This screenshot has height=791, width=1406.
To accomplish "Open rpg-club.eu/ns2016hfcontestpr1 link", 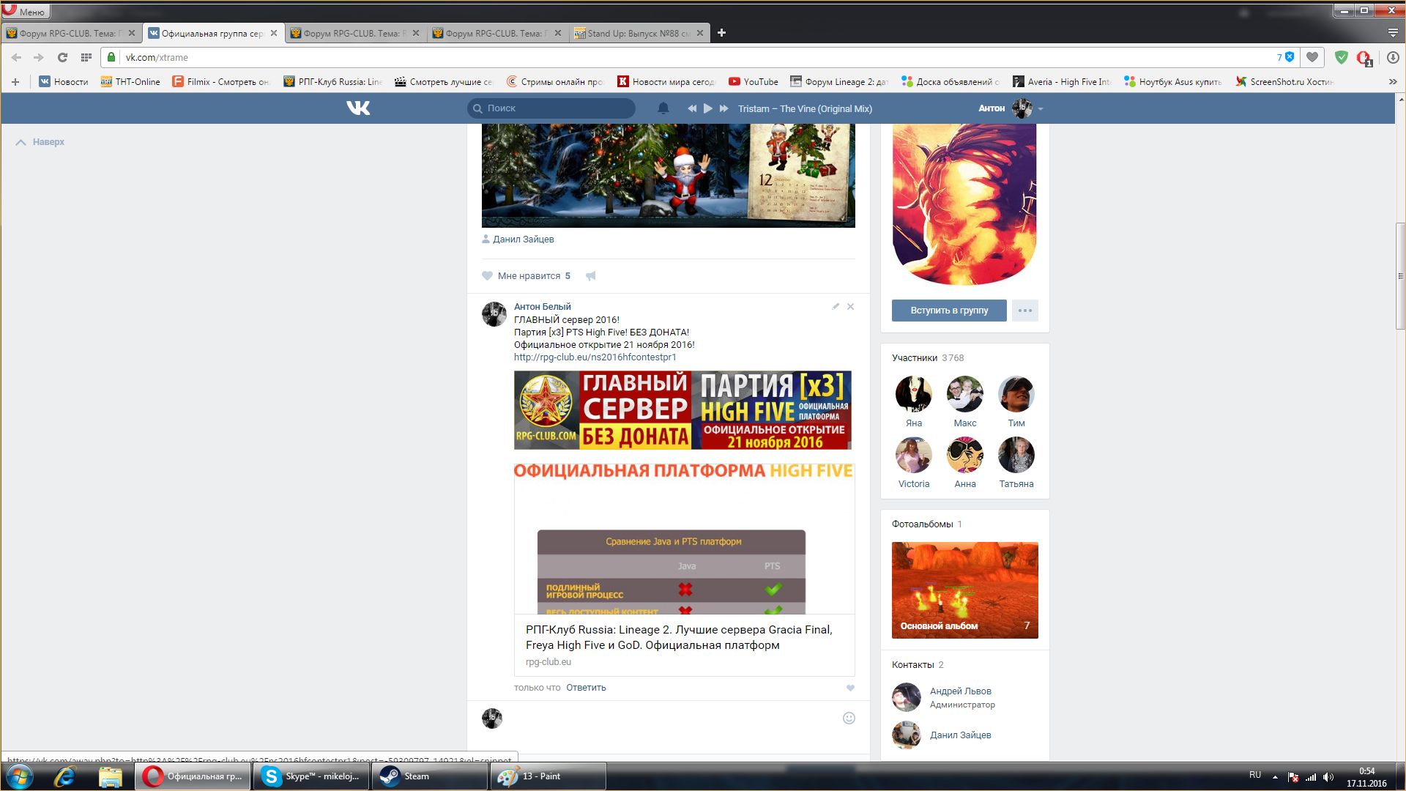I will coord(595,357).
